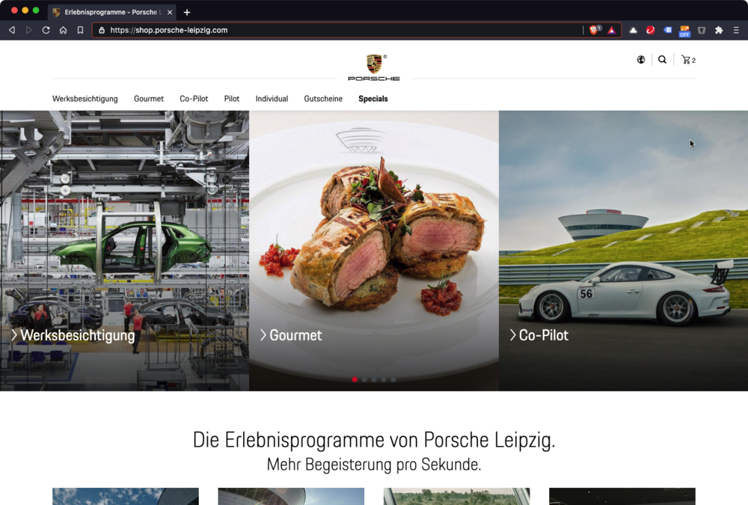
Task: Open Pilot menu item
Action: tap(232, 99)
